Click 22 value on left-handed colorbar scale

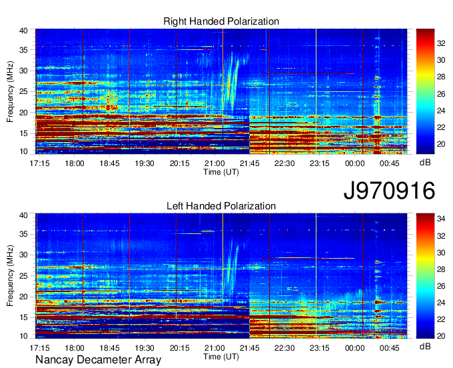(441, 319)
